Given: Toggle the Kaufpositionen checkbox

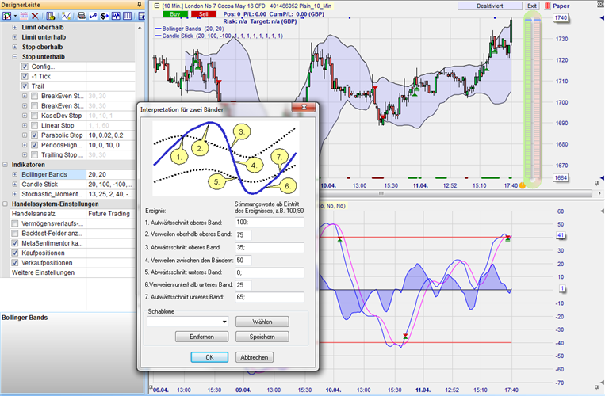Looking at the screenshot, I should 16,253.
